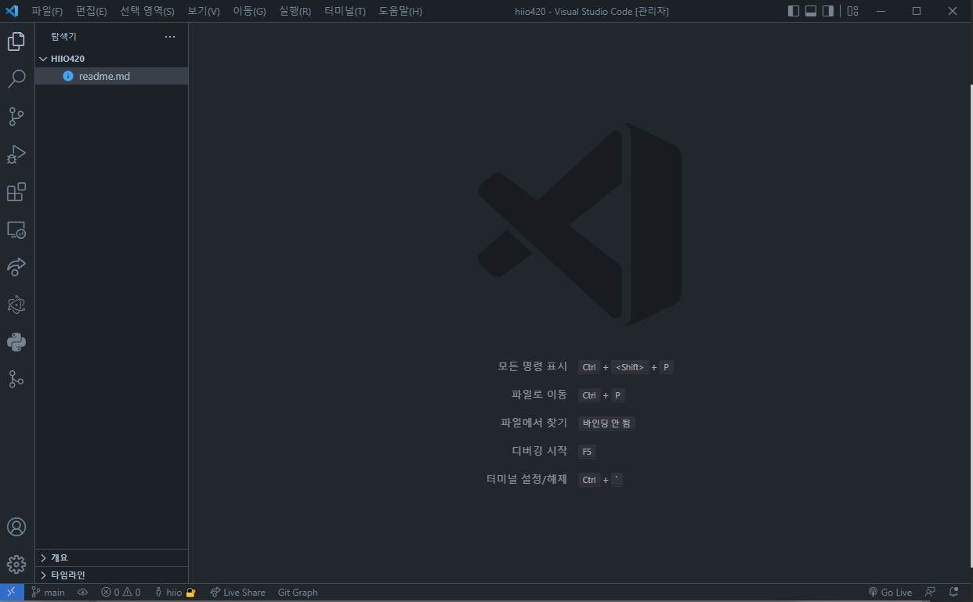Open the Live Share activity bar icon

pyautogui.click(x=16, y=267)
